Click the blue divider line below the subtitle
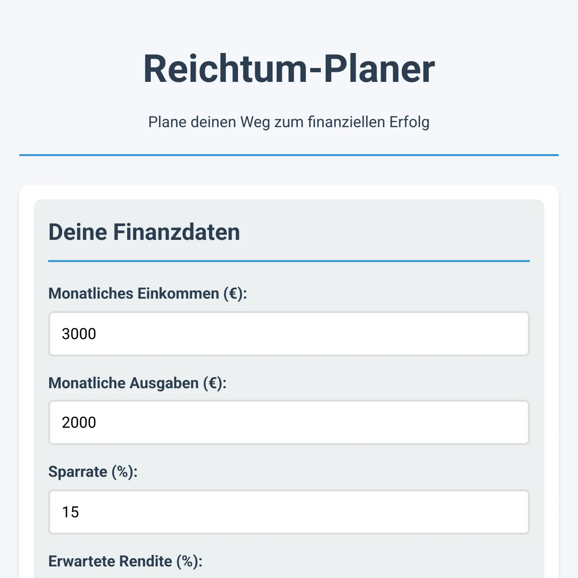578x578 pixels. [x=289, y=155]
